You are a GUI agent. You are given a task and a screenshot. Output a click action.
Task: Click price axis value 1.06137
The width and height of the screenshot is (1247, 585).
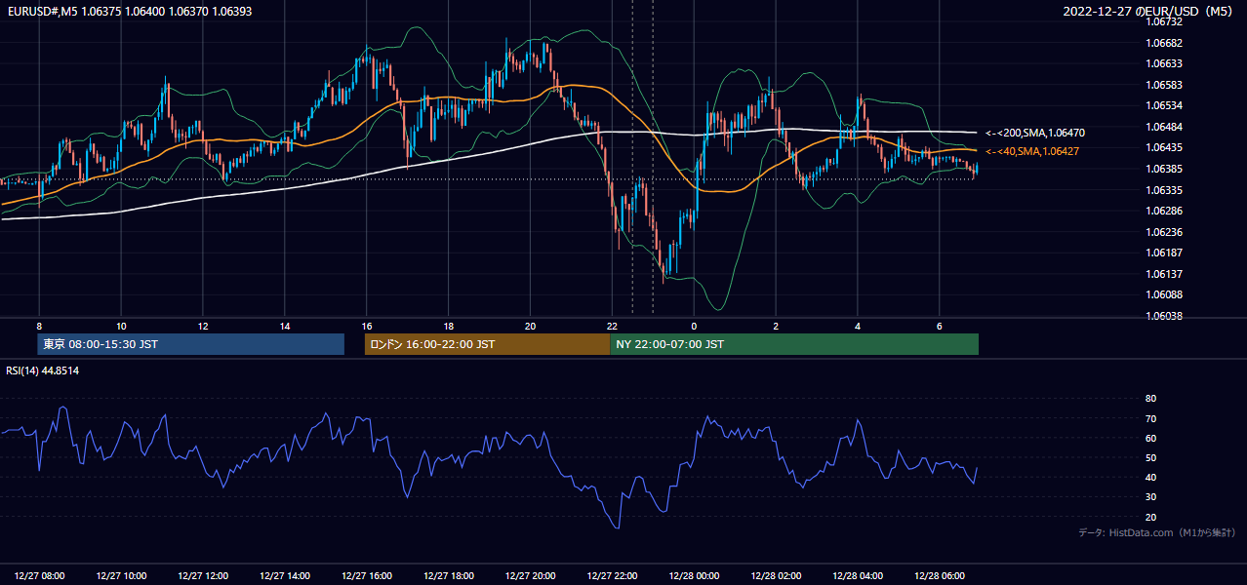click(1164, 274)
